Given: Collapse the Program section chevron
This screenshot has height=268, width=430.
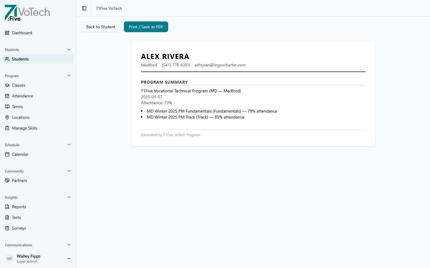Looking at the screenshot, I should [x=69, y=76].
